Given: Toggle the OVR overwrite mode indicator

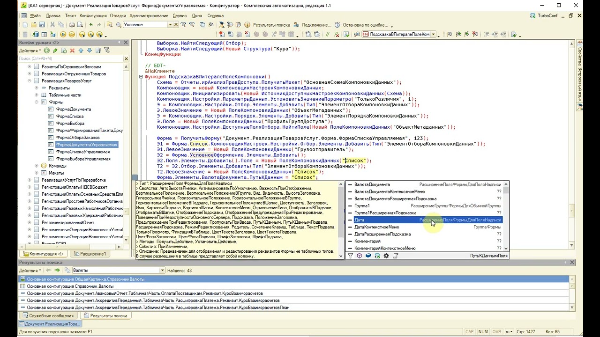Looking at the screenshot, I should (x=496, y=331).
